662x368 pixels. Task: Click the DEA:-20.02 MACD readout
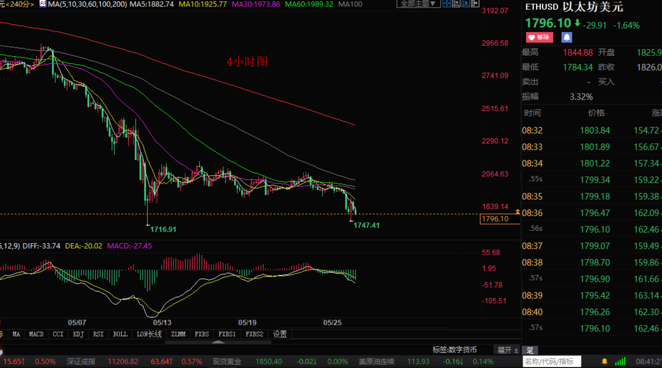[84, 246]
